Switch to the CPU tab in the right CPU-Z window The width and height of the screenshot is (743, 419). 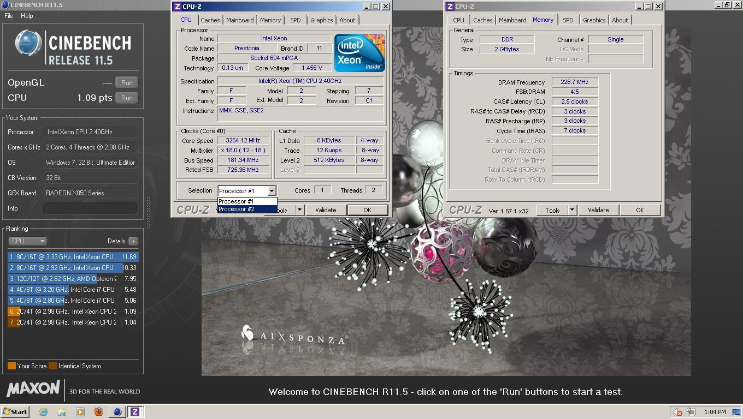pyautogui.click(x=458, y=20)
